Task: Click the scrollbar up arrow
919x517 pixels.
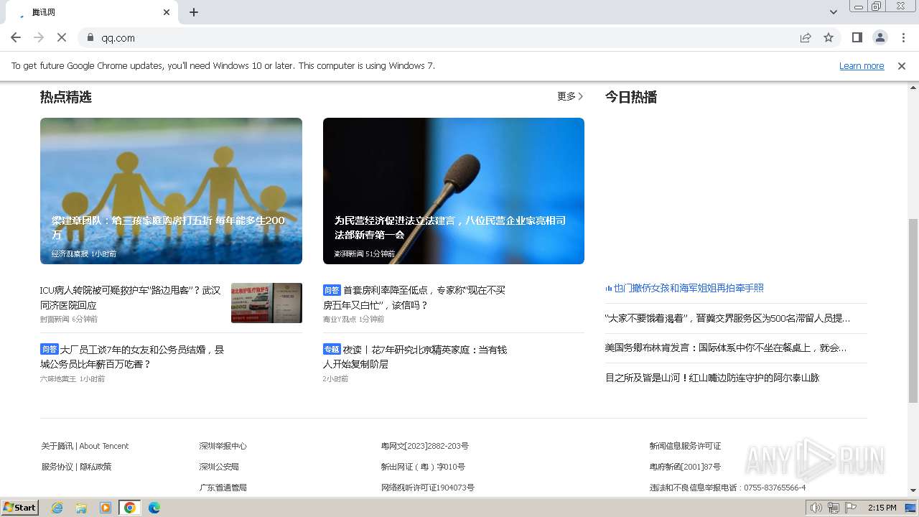Action: coord(913,88)
